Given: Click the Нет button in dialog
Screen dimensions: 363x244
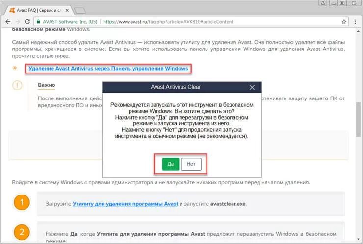Looking at the screenshot, I should click(x=191, y=164).
